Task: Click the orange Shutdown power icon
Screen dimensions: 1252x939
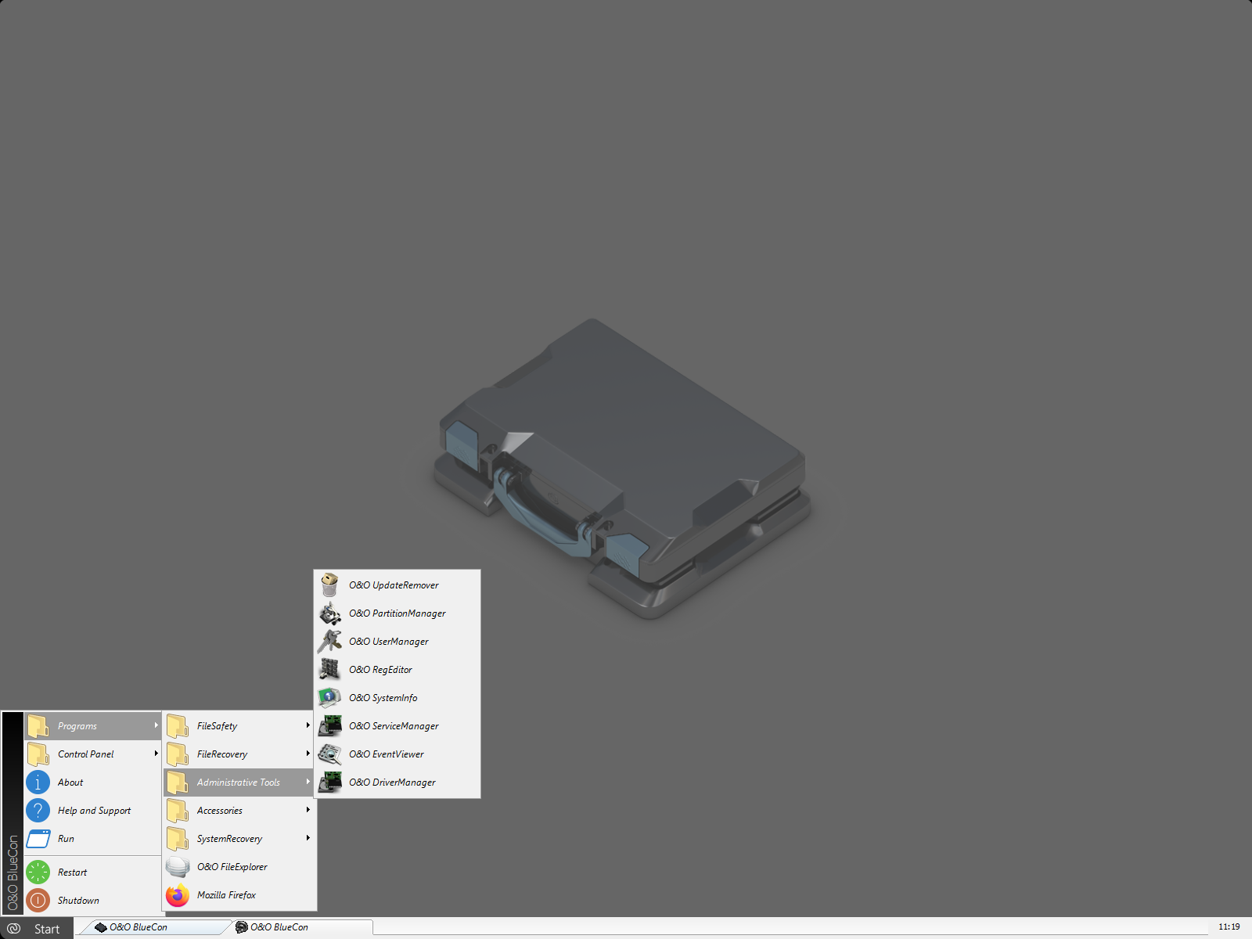Action: [38, 900]
